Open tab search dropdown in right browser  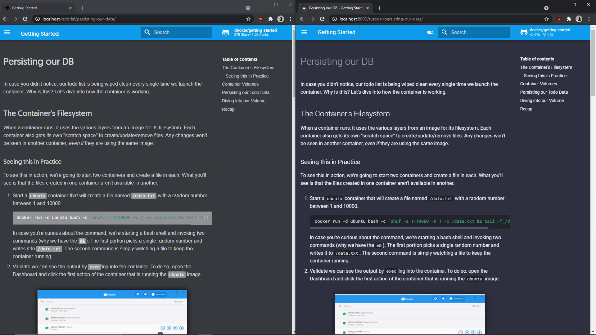(546, 8)
